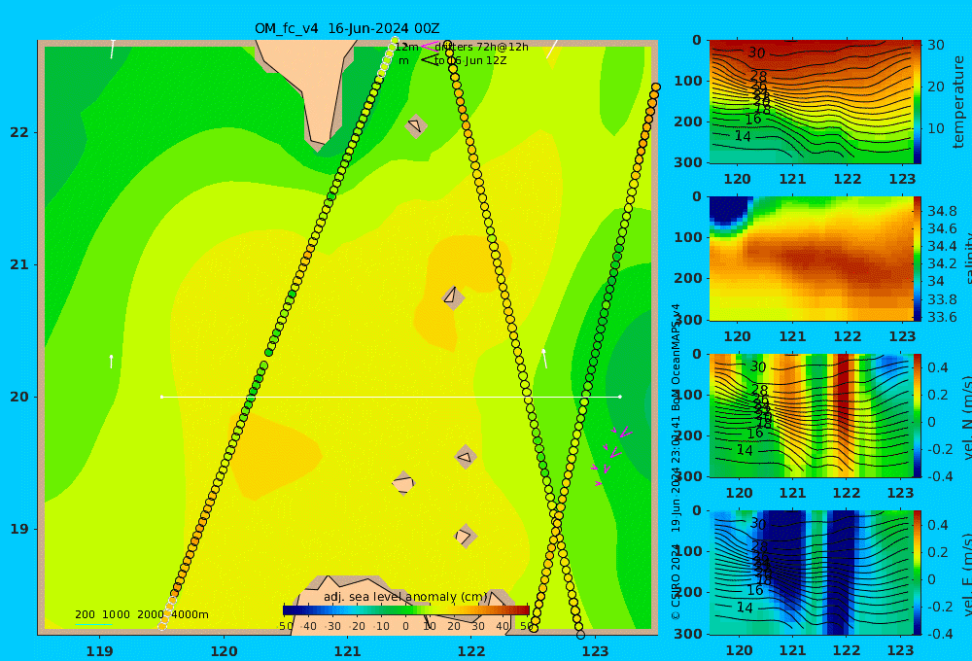Click longitude tick 123 under the main map
972x661 pixels.
click(595, 651)
